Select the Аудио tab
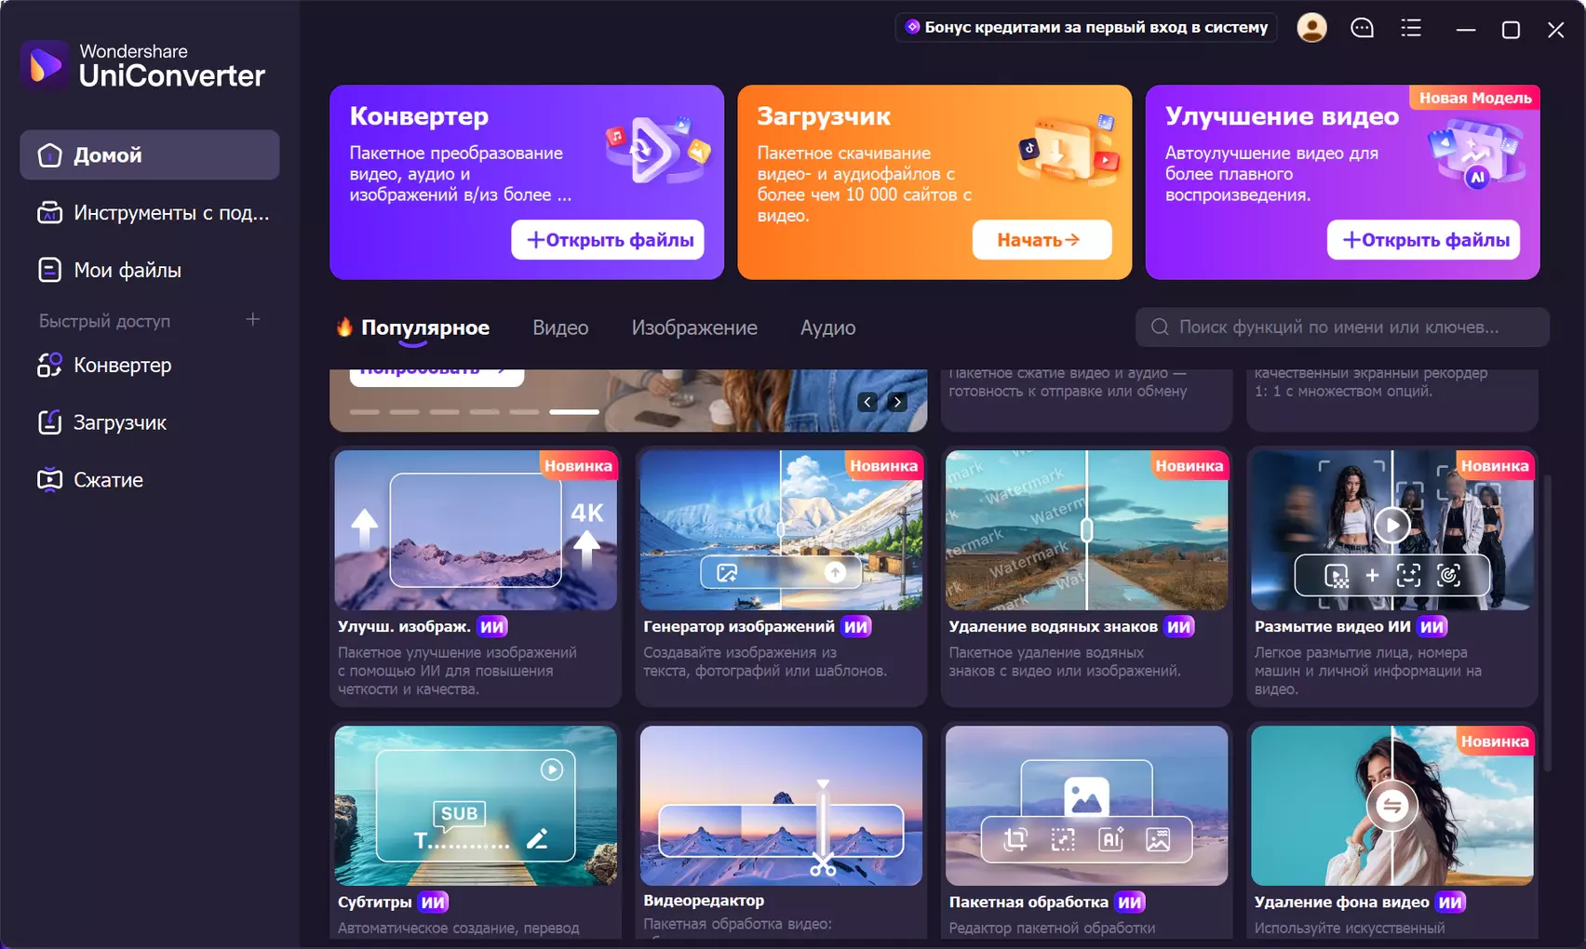Viewport: 1586px width, 949px height. click(827, 327)
